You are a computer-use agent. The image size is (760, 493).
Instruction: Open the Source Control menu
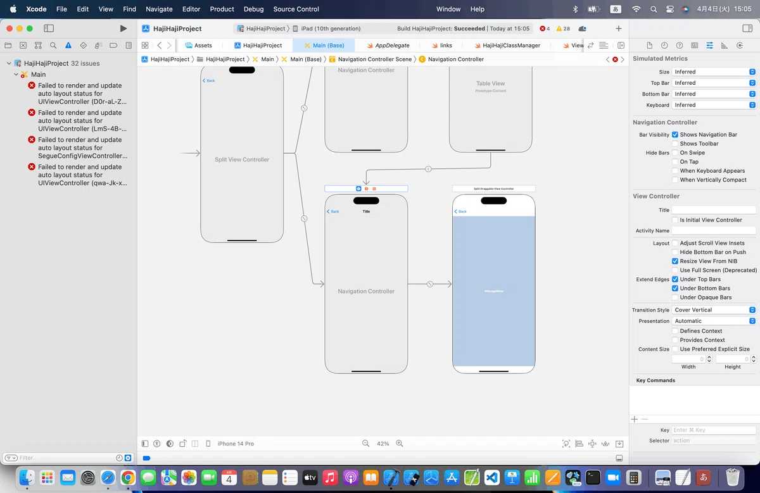pyautogui.click(x=296, y=9)
